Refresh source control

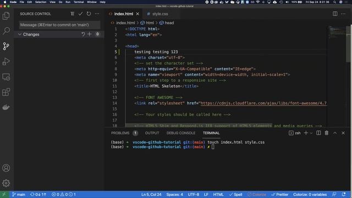[89, 14]
